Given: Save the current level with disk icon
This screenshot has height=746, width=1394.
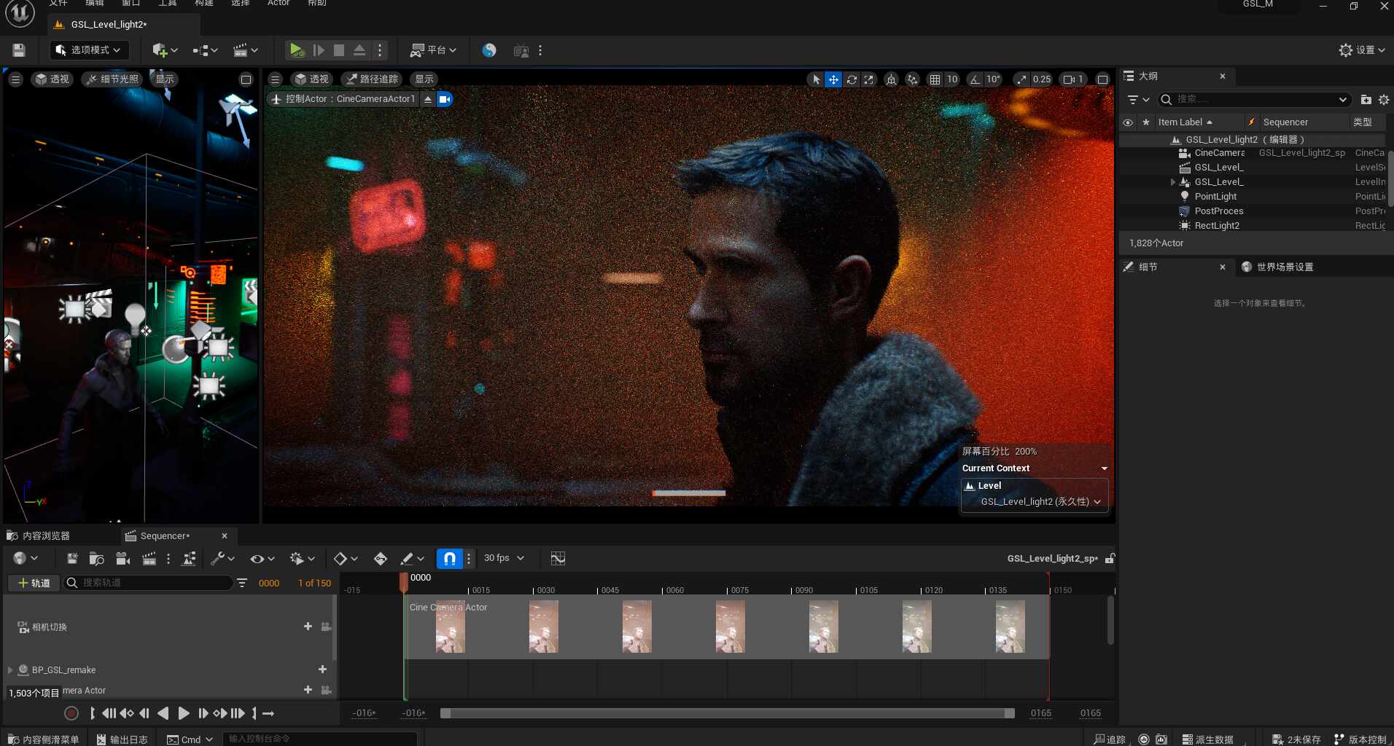Looking at the screenshot, I should [x=19, y=50].
